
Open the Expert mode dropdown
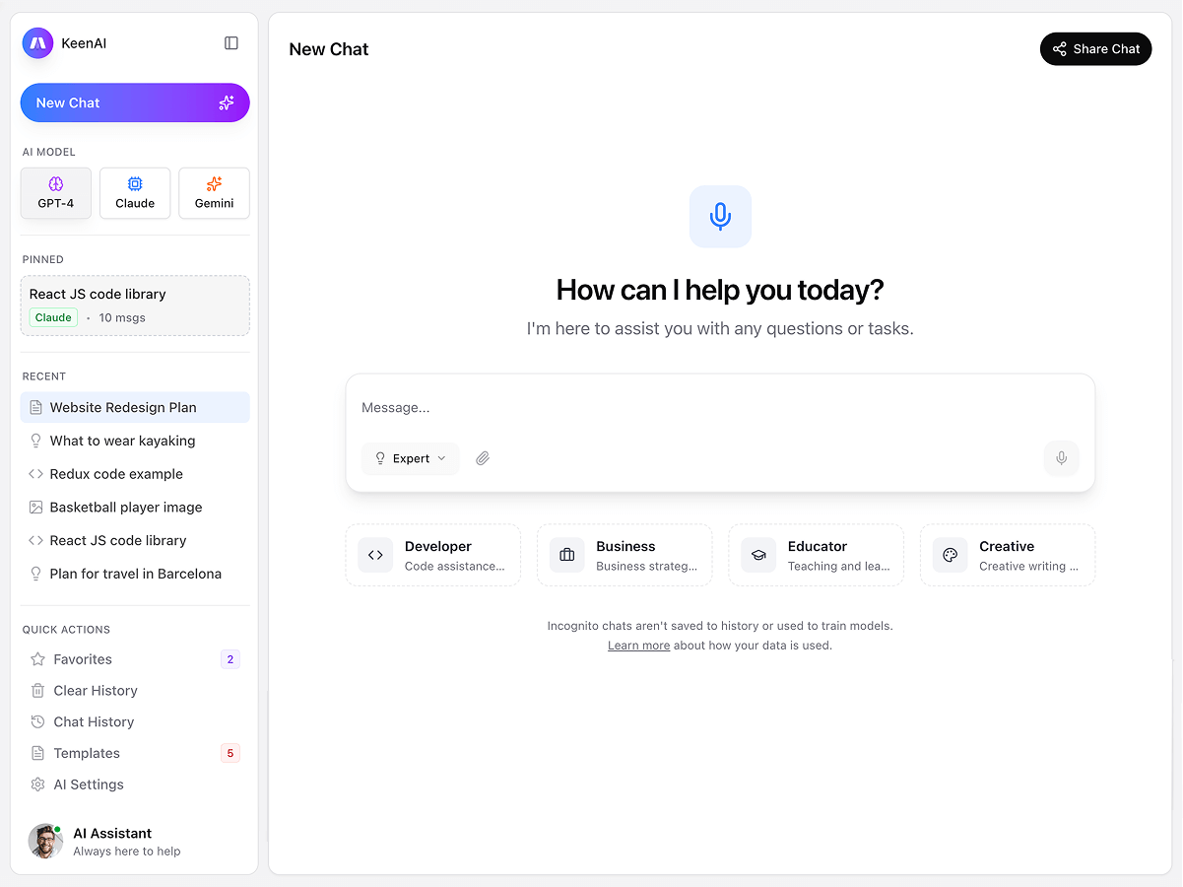(x=410, y=458)
